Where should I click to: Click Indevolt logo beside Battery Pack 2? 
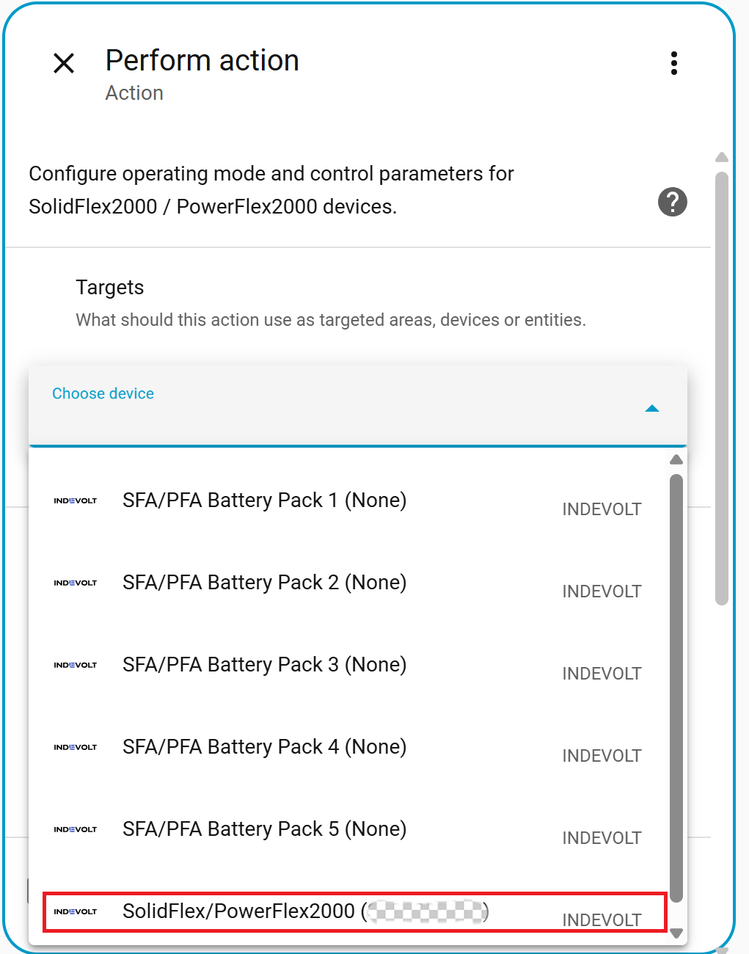(x=76, y=583)
